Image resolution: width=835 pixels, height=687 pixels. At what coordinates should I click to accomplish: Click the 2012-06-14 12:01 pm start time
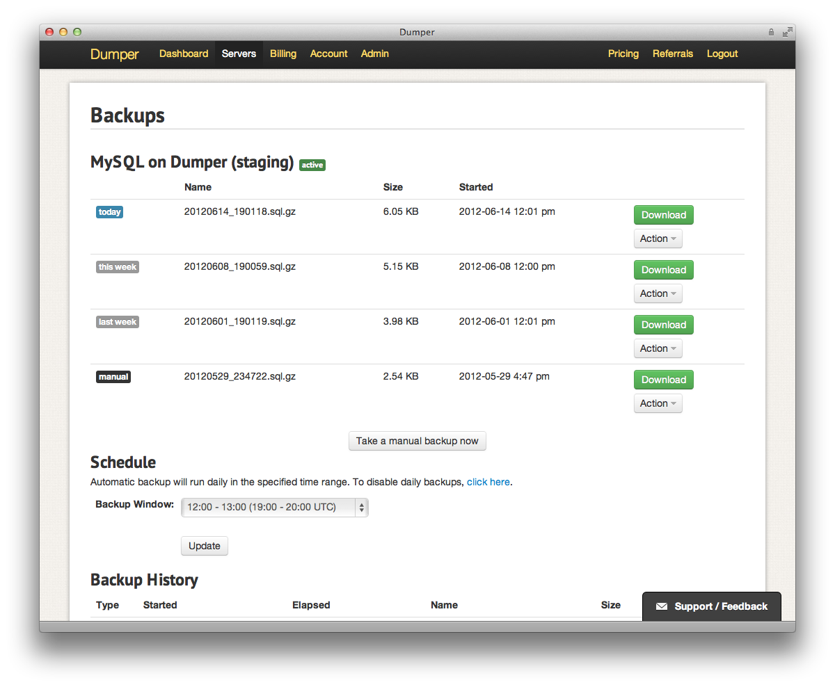click(507, 211)
